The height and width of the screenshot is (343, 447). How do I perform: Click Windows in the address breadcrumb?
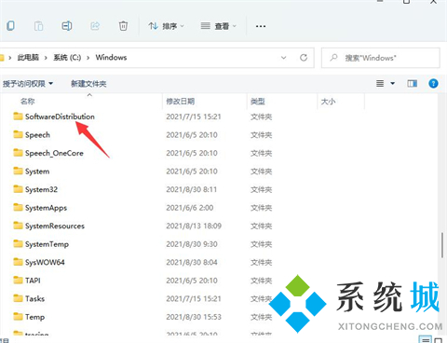111,58
